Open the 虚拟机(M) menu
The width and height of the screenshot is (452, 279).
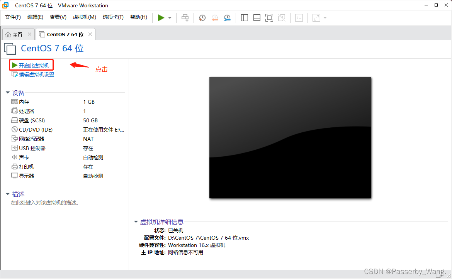pos(85,17)
